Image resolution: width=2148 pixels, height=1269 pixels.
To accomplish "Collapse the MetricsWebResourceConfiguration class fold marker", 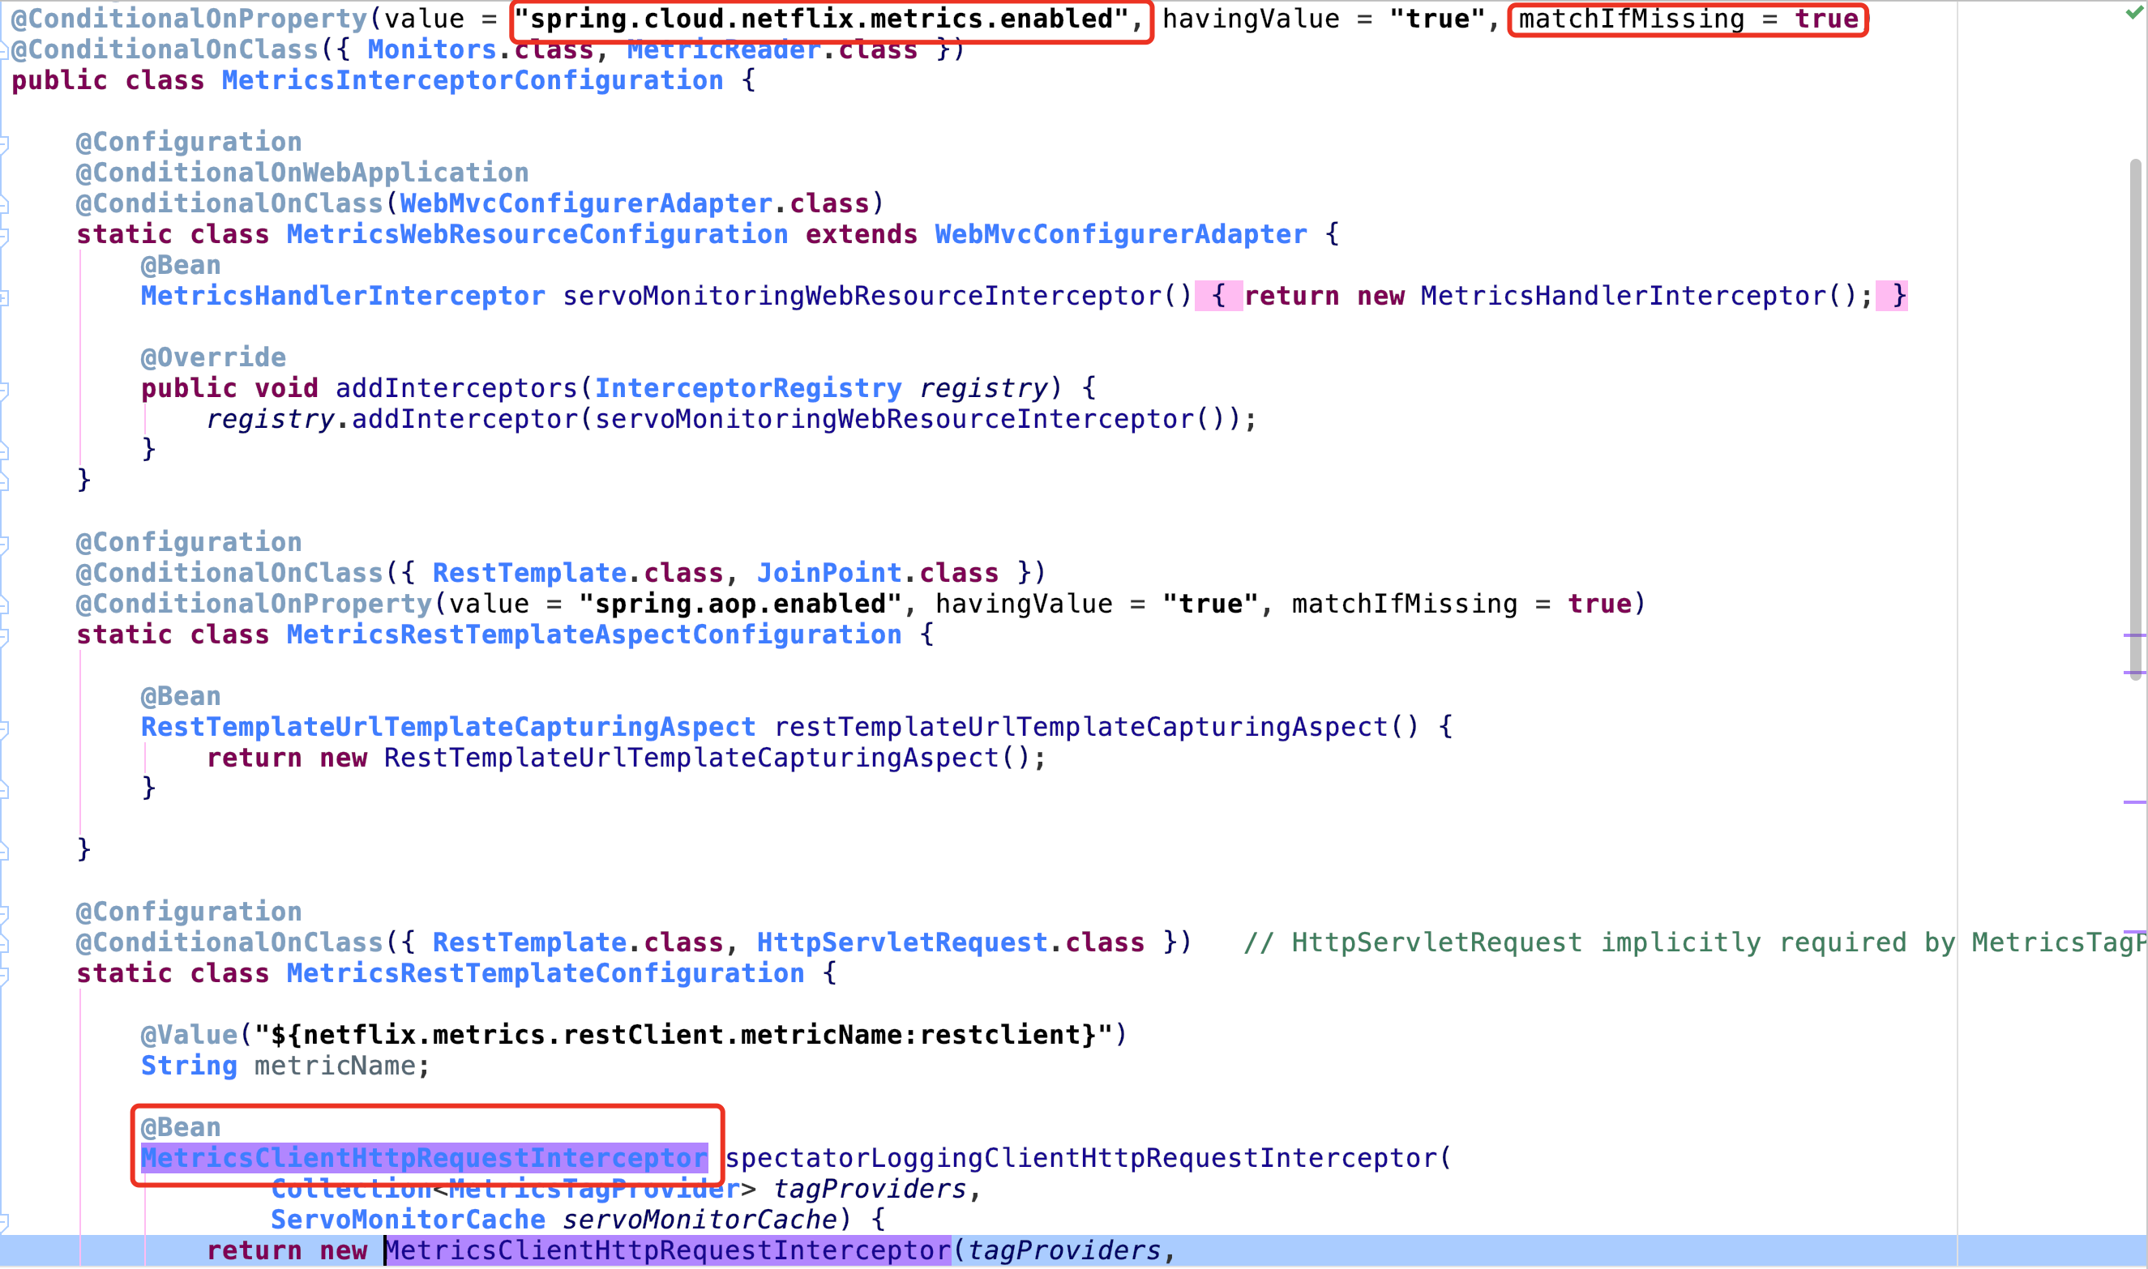I will [x=4, y=236].
